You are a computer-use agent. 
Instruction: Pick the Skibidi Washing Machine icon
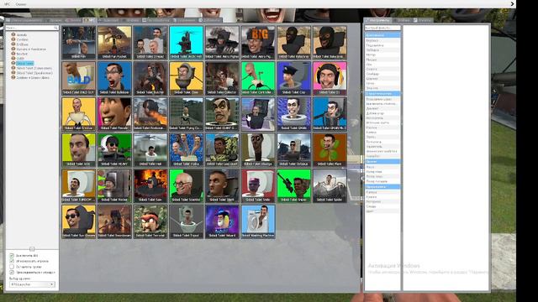point(258,221)
